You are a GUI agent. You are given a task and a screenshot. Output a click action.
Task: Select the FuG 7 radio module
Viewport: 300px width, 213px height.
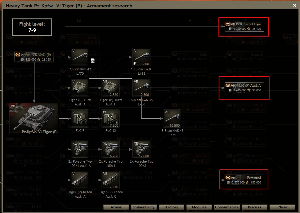tap(80, 119)
